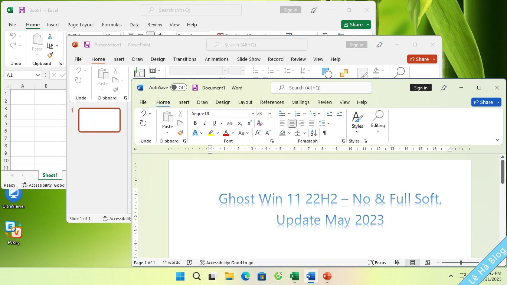The width and height of the screenshot is (507, 285).
Task: Open Slide Show tab in PowerPoint
Action: coord(249,59)
